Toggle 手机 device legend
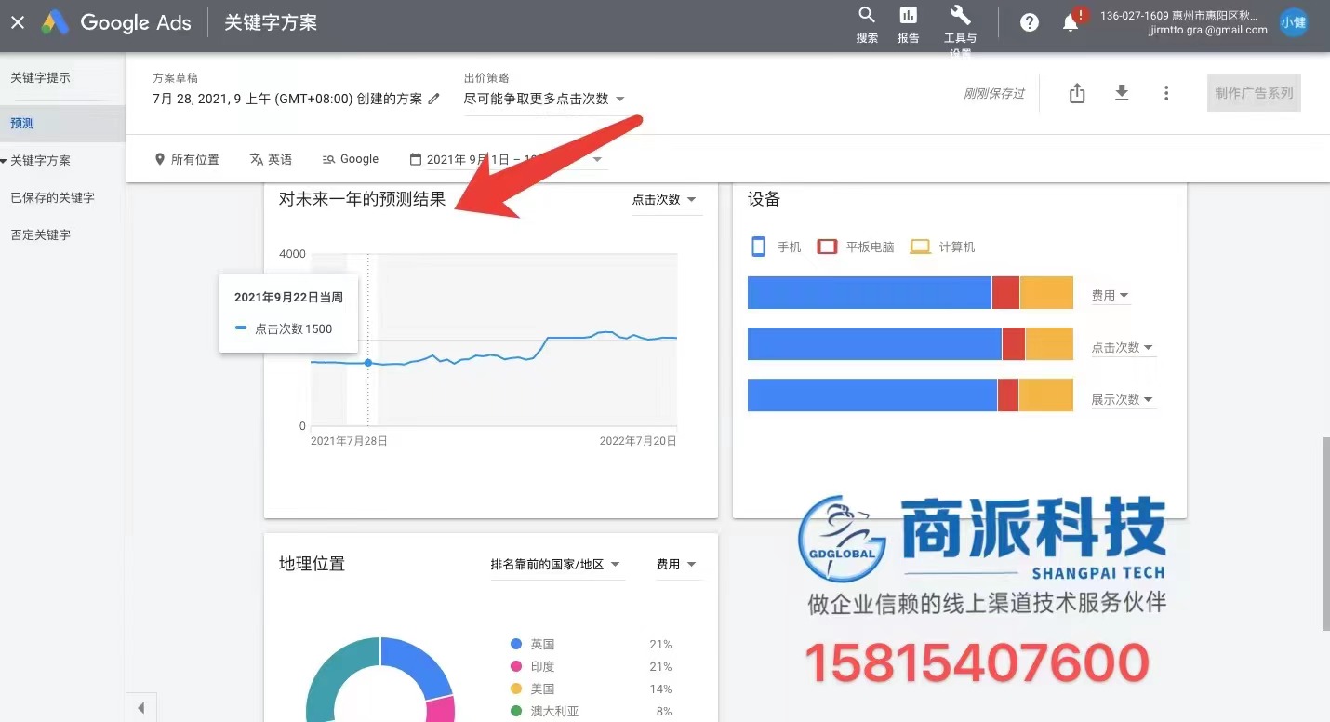 [x=776, y=247]
